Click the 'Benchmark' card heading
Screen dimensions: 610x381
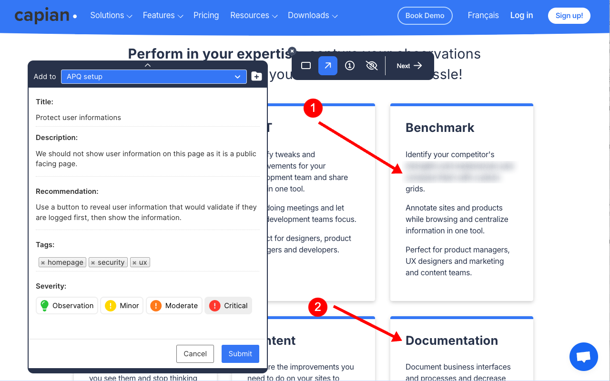coord(440,128)
